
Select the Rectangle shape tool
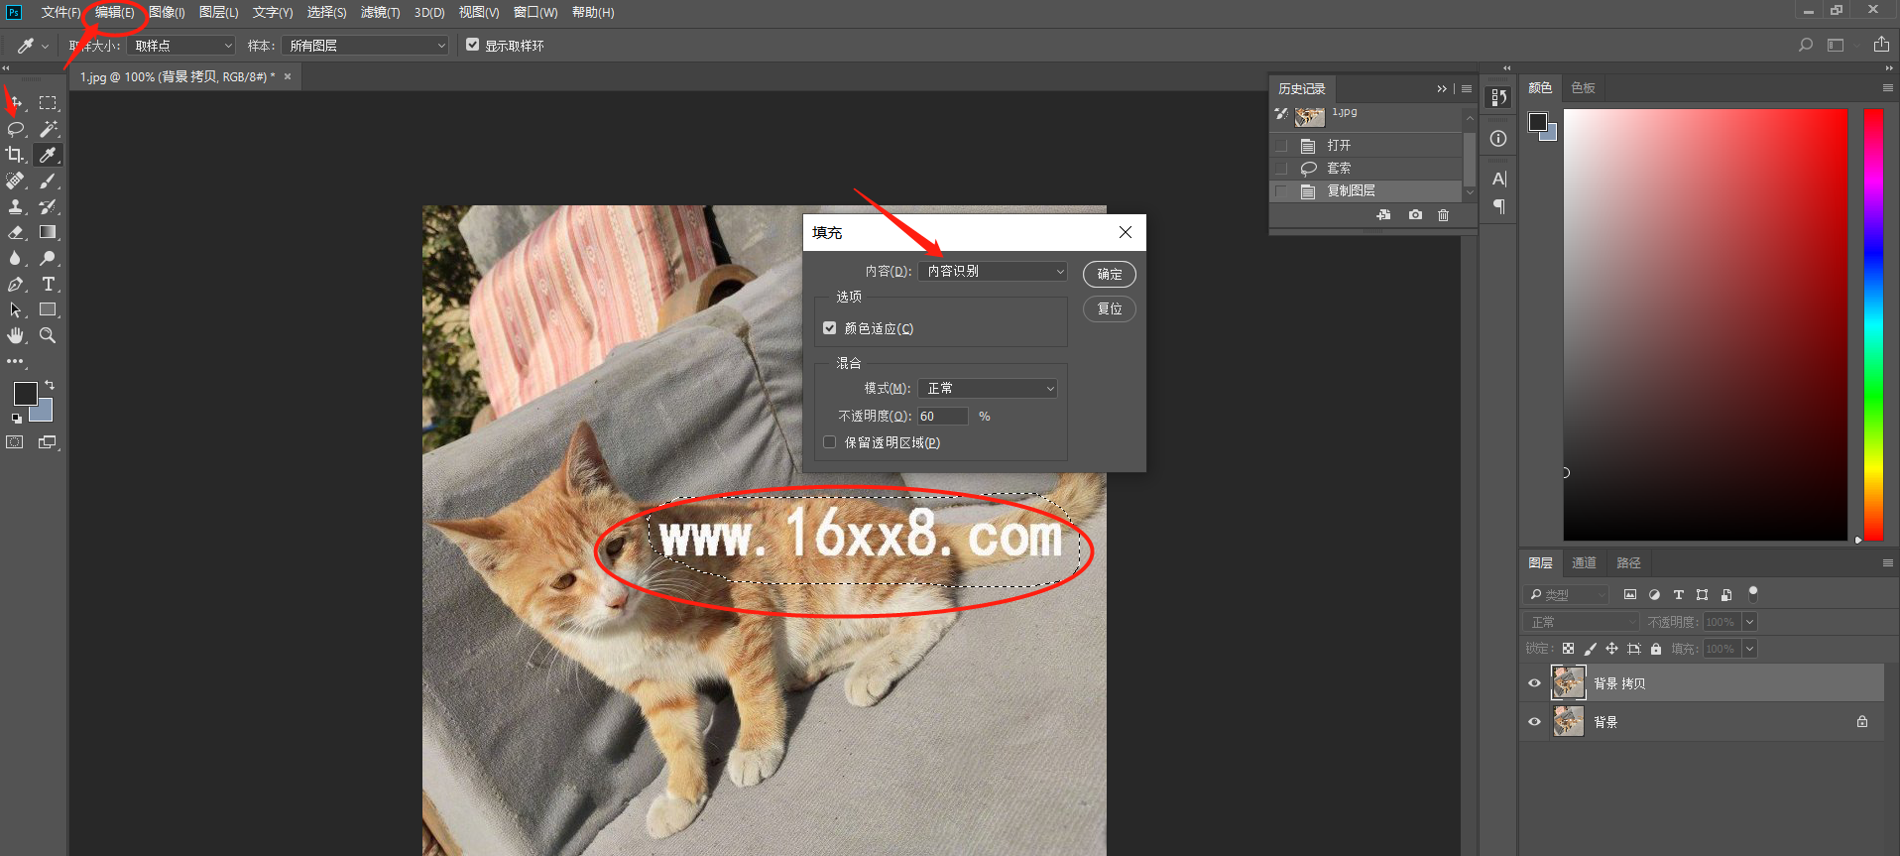tap(48, 309)
